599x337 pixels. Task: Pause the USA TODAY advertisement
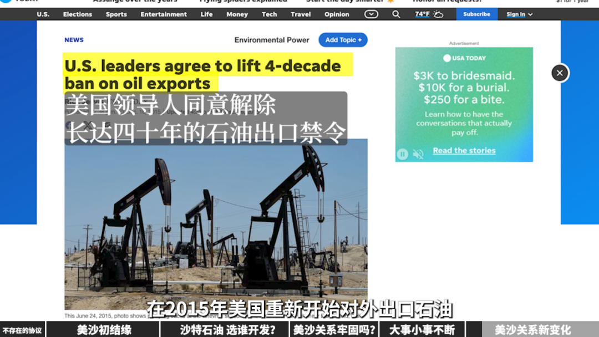point(402,154)
